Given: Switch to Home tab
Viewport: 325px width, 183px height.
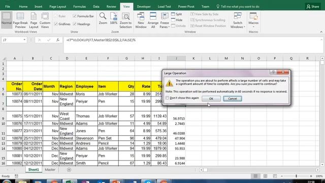Looking at the screenshot, I should coord(23,7).
